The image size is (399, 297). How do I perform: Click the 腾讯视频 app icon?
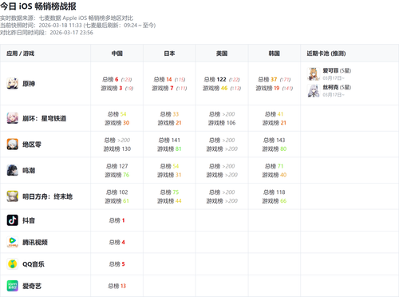(12, 242)
